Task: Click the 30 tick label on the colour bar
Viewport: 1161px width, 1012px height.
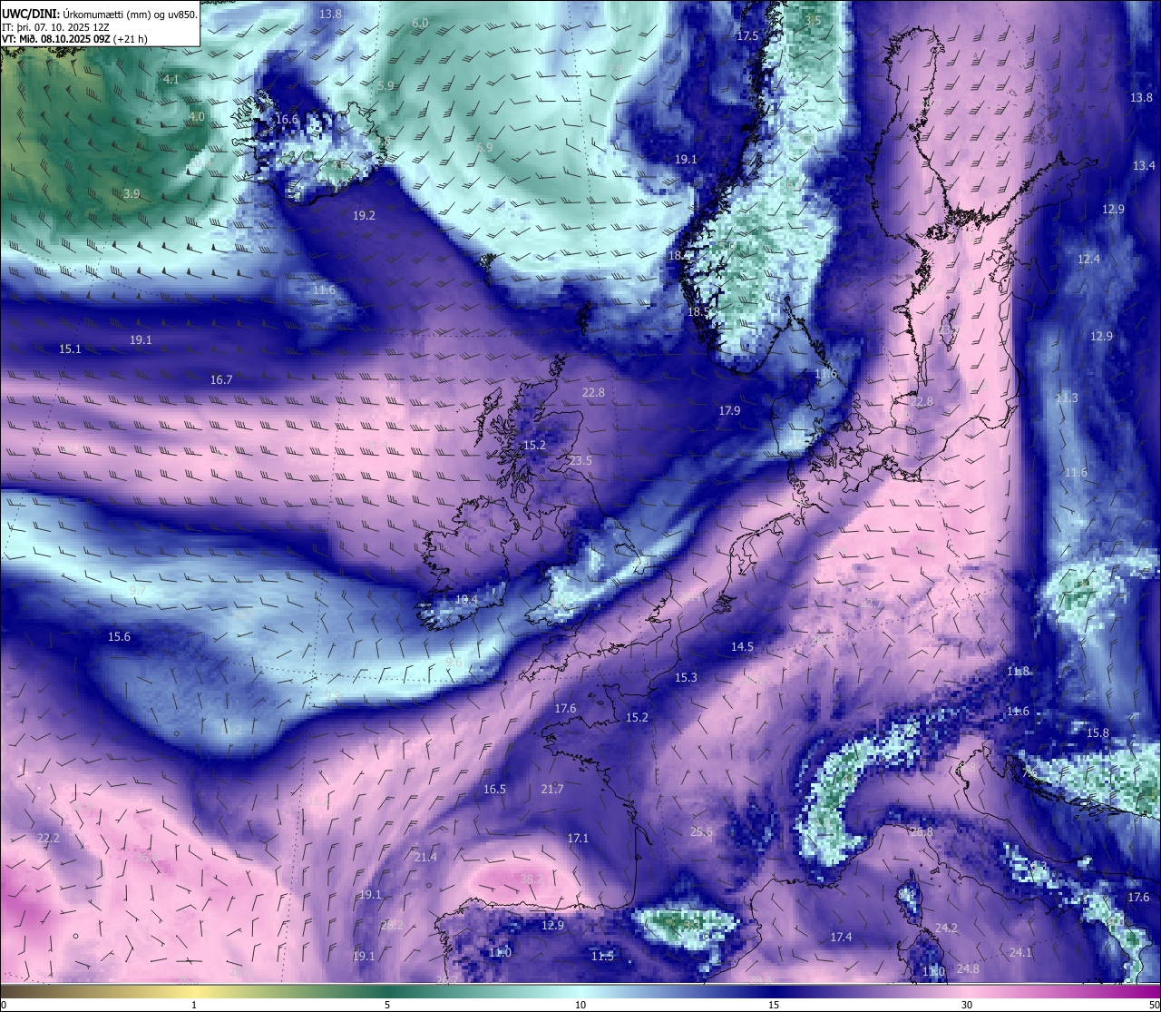Action: [x=967, y=1005]
